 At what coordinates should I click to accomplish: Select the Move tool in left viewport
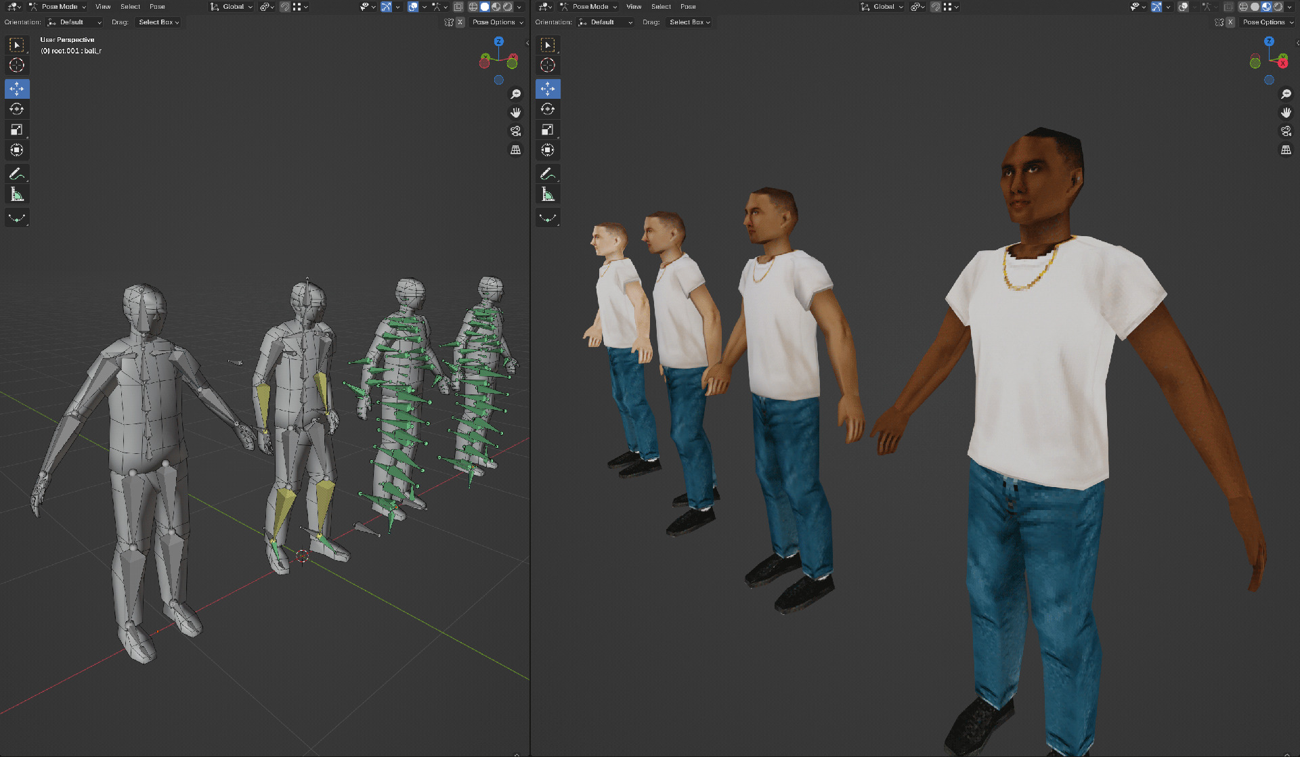pyautogui.click(x=17, y=89)
